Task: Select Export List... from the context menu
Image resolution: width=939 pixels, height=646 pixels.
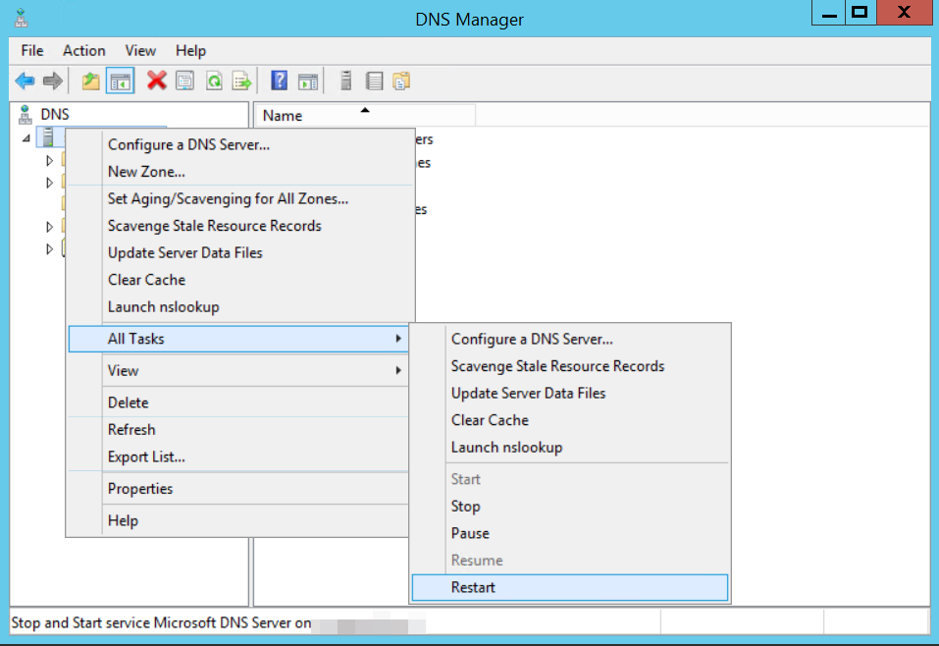Action: (x=237, y=457)
